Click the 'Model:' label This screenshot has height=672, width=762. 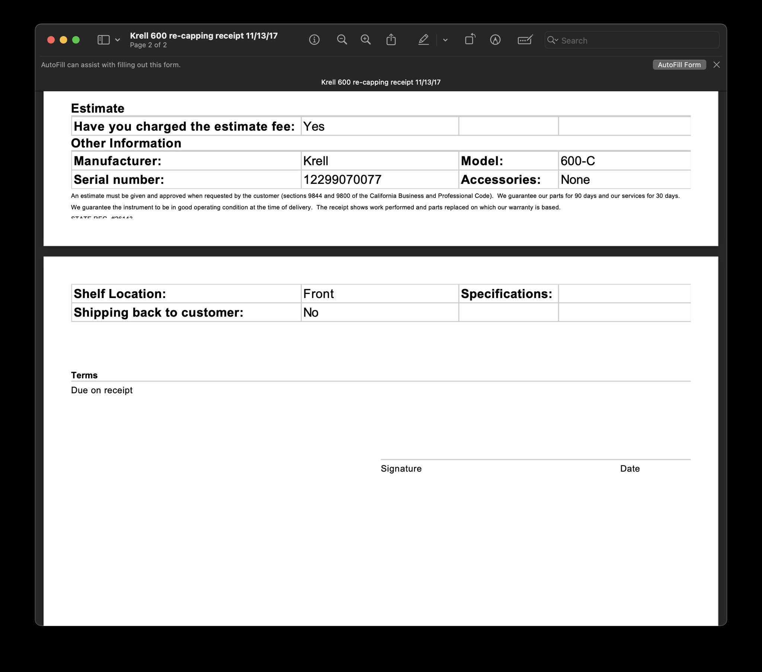[482, 161]
